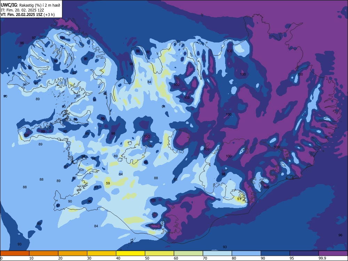The image size is (348, 261).
Task: Select the orange 10–20 color scale swatch
Action: click(44, 253)
